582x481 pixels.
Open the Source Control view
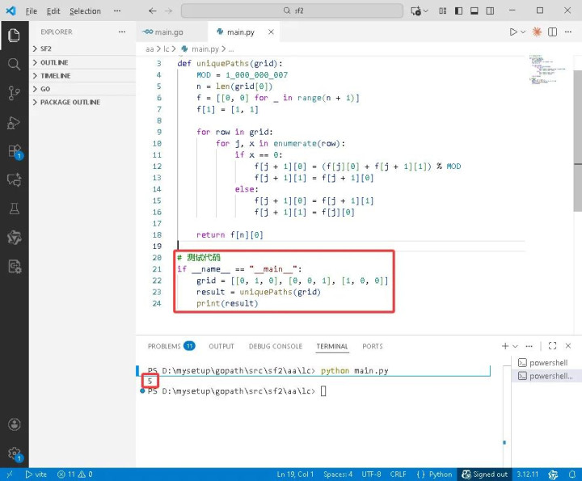tap(14, 93)
